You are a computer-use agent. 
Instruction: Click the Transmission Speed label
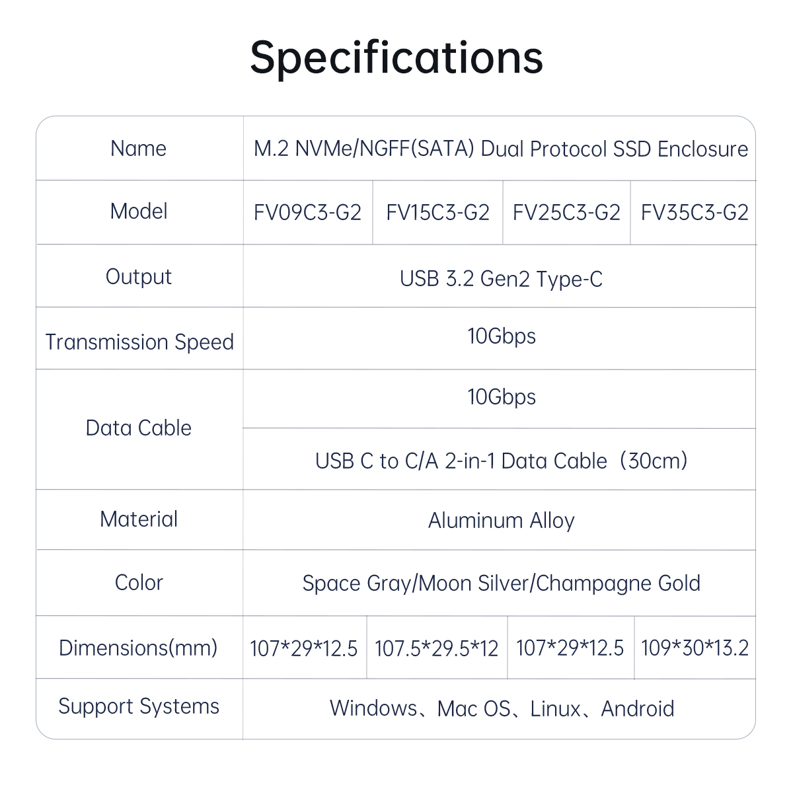(139, 342)
